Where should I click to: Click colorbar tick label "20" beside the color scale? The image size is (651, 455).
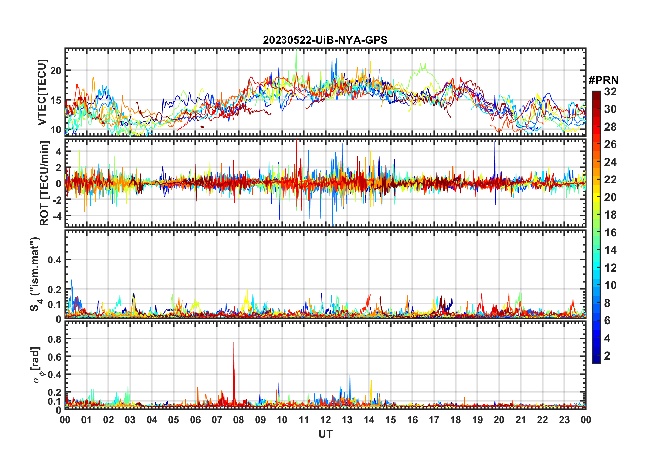(610, 197)
